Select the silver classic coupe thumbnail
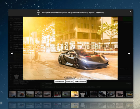The width and height of the screenshot is (140, 109). click(x=47, y=94)
